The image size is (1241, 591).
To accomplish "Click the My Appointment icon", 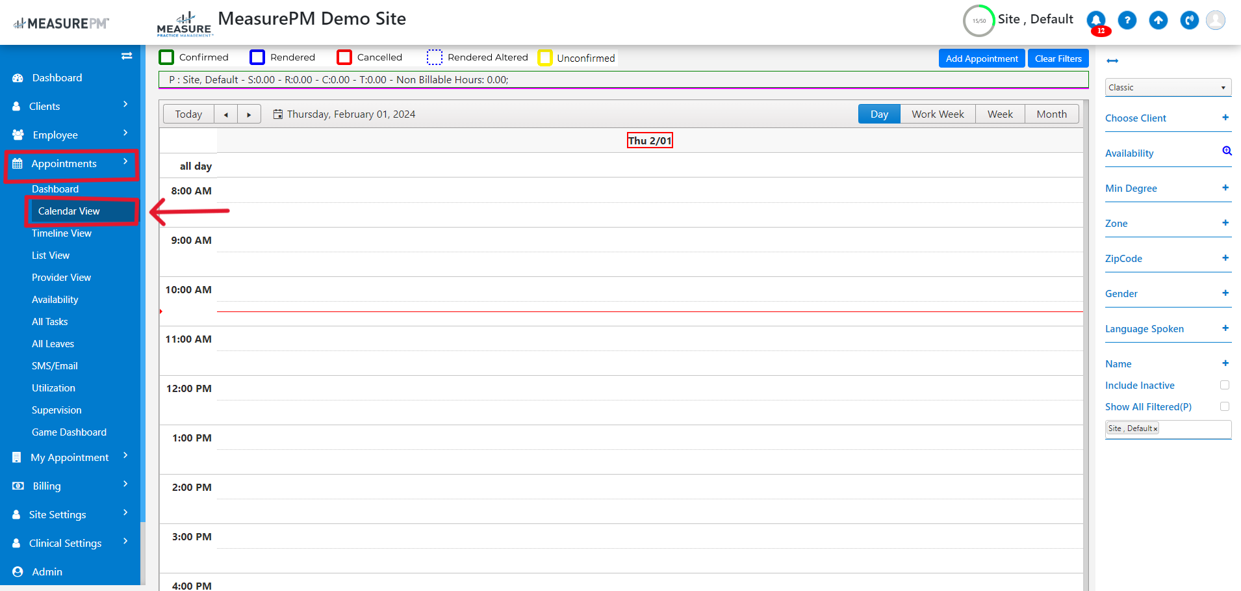I will [17, 458].
